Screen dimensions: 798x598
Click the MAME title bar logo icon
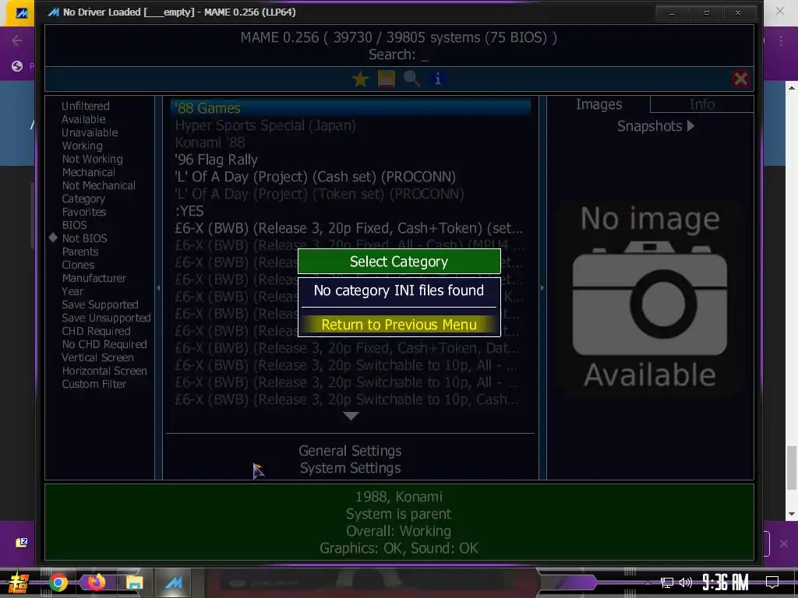pos(53,12)
